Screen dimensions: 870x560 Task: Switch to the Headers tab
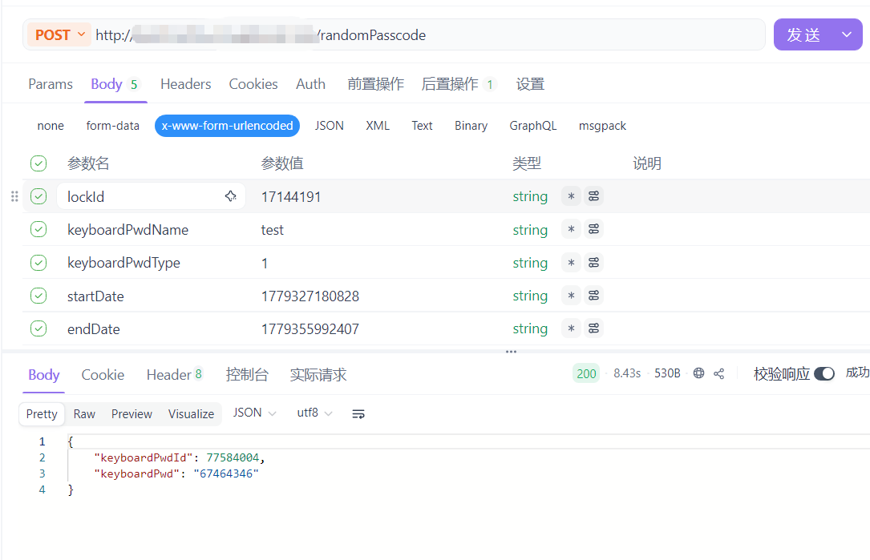click(186, 84)
